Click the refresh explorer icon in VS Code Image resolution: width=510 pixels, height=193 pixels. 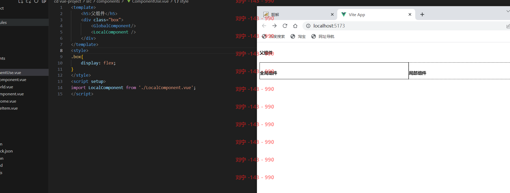tap(36, 1)
